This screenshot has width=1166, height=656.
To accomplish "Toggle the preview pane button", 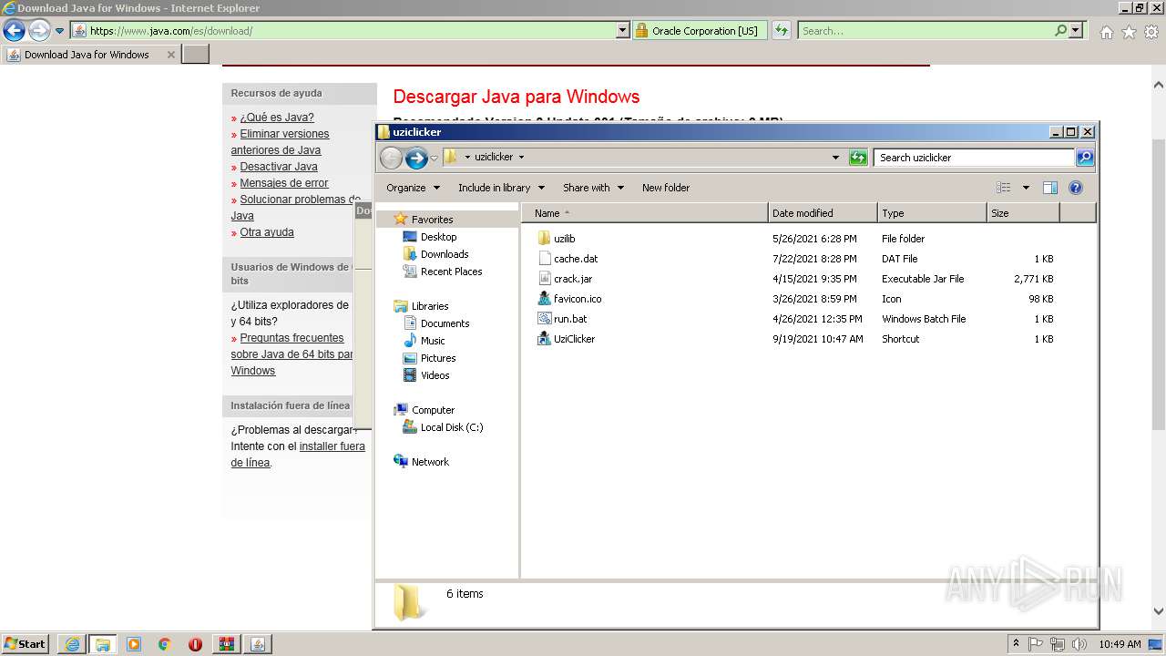I will click(1049, 188).
